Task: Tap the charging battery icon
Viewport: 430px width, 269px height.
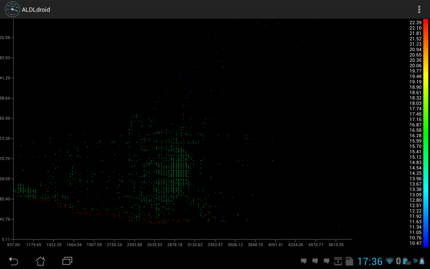Action: click(x=422, y=261)
